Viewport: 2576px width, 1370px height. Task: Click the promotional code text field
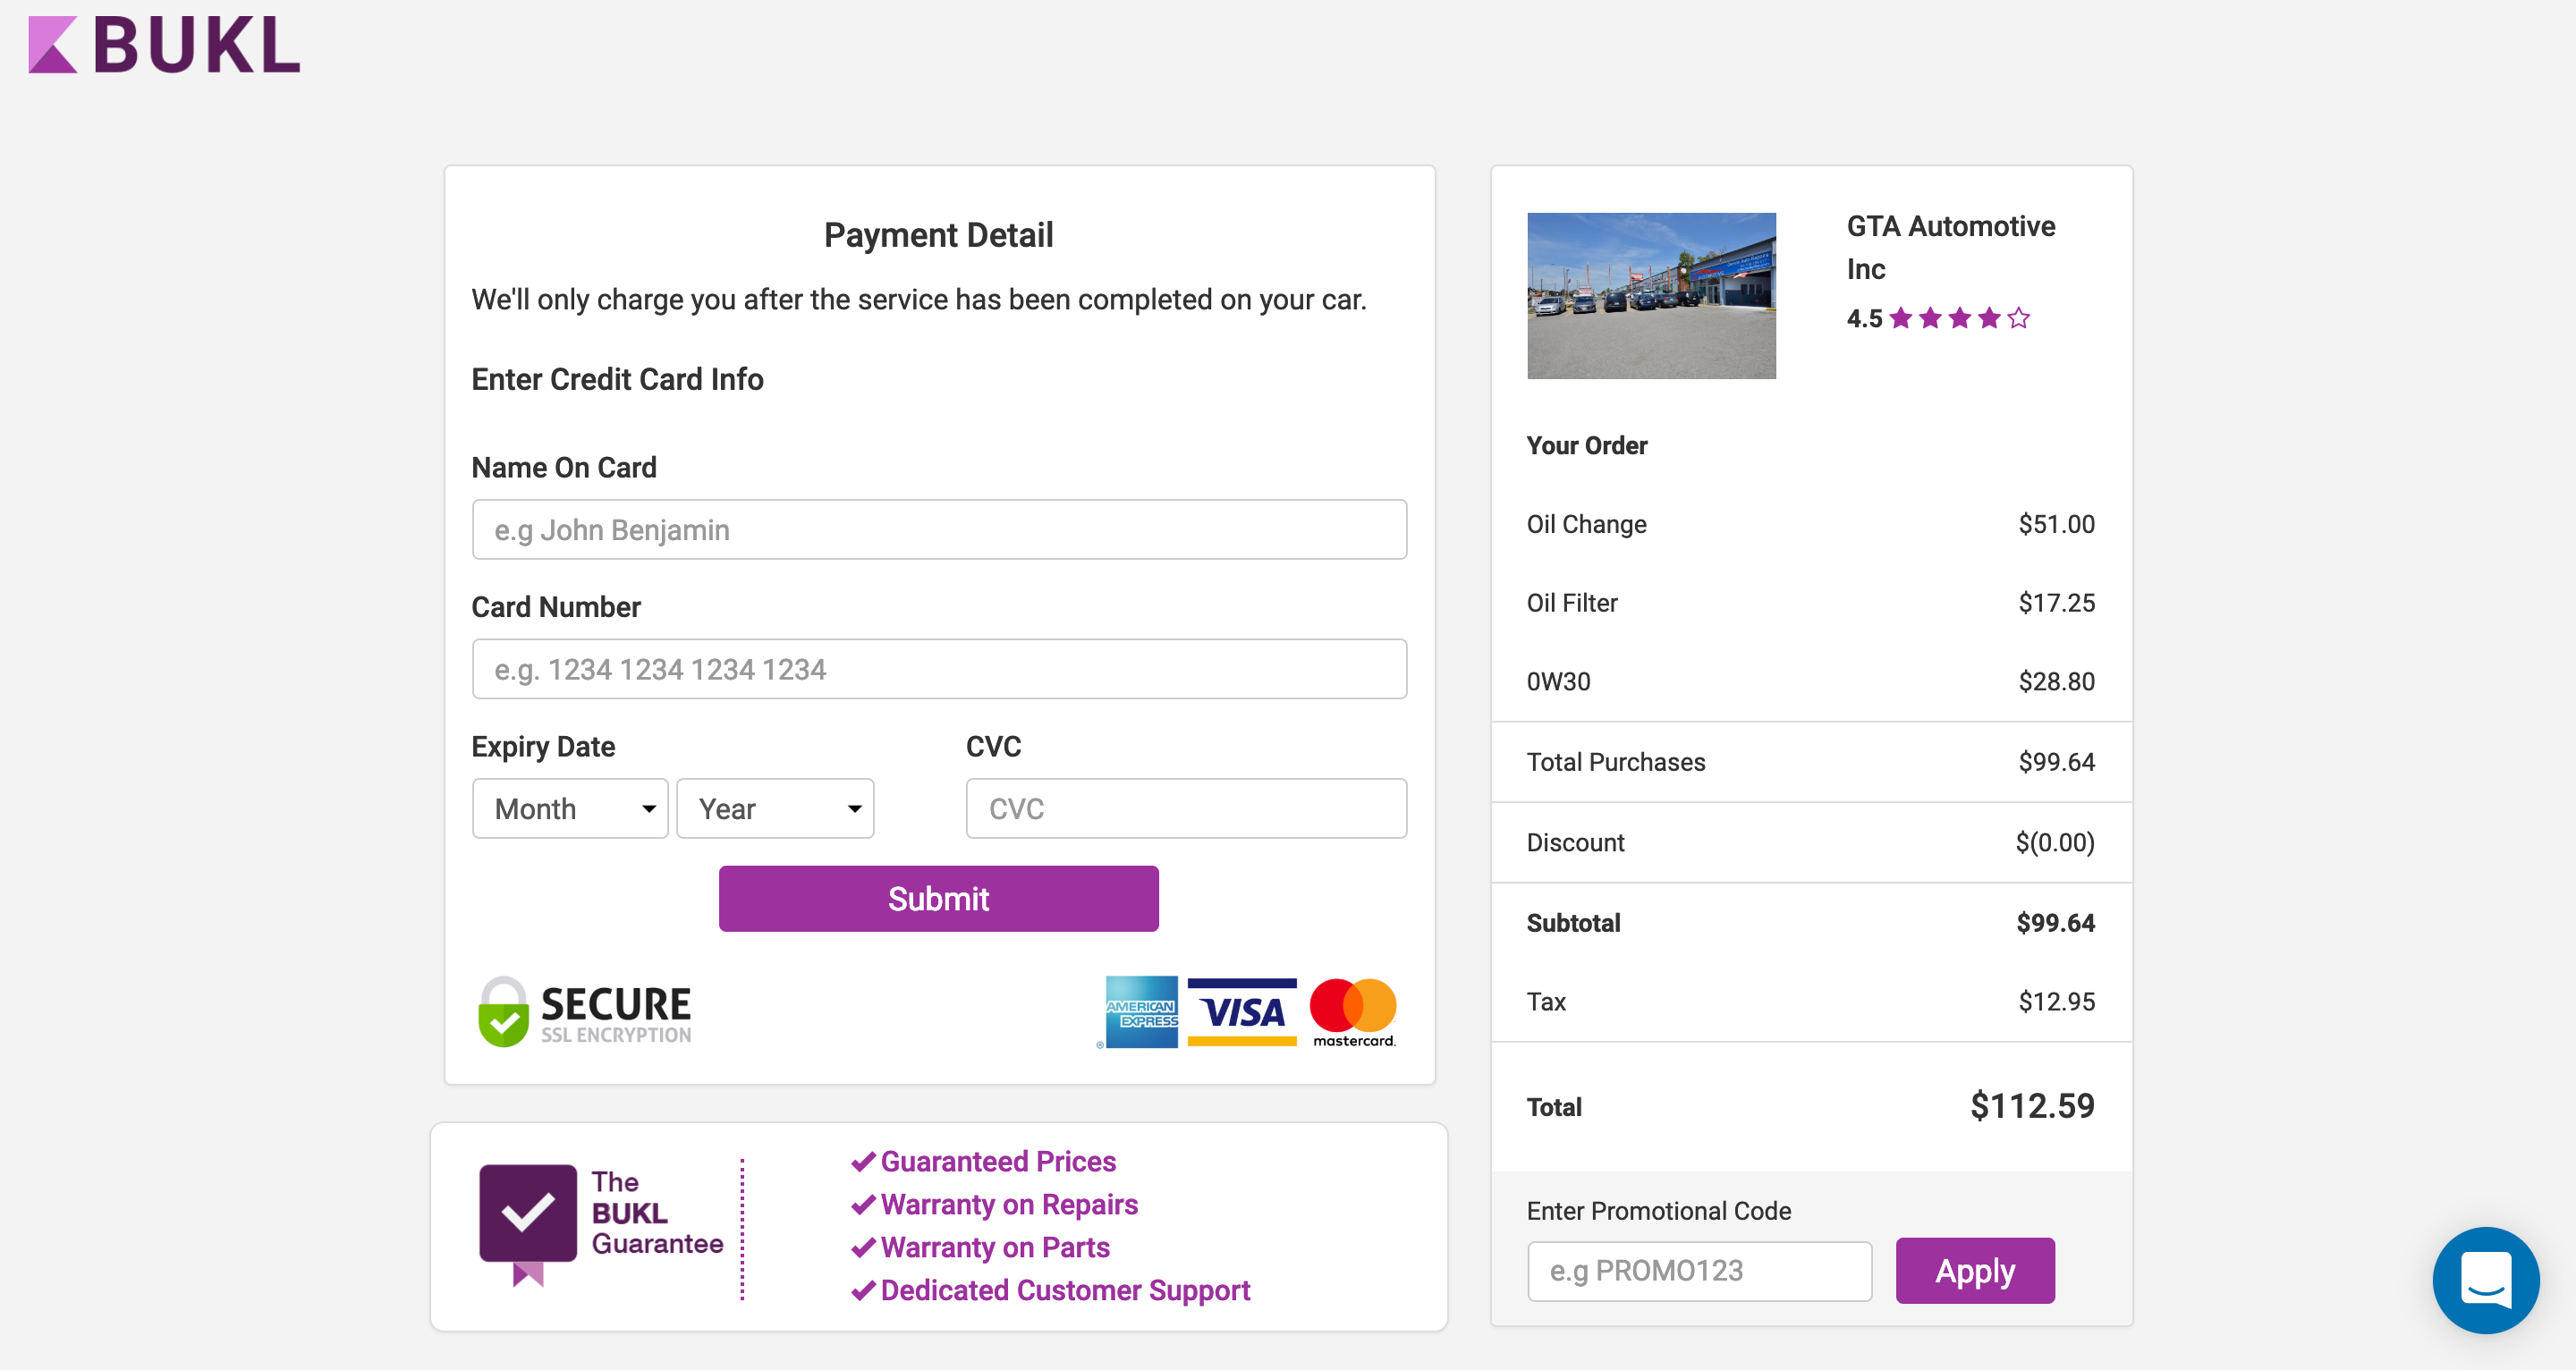(x=1698, y=1271)
